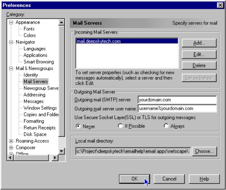
Task: Collapse the Appearance category tree node
Action: [x=11, y=22]
